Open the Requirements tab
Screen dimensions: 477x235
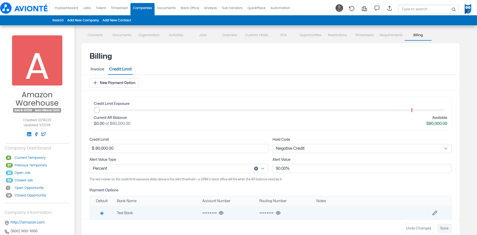click(x=391, y=35)
